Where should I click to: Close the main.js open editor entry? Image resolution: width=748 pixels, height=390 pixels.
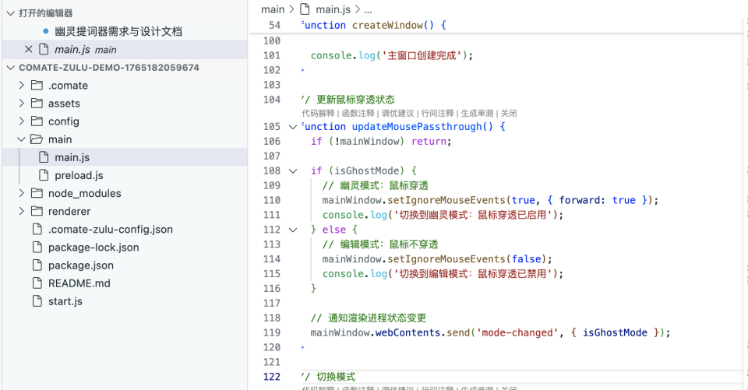click(29, 49)
